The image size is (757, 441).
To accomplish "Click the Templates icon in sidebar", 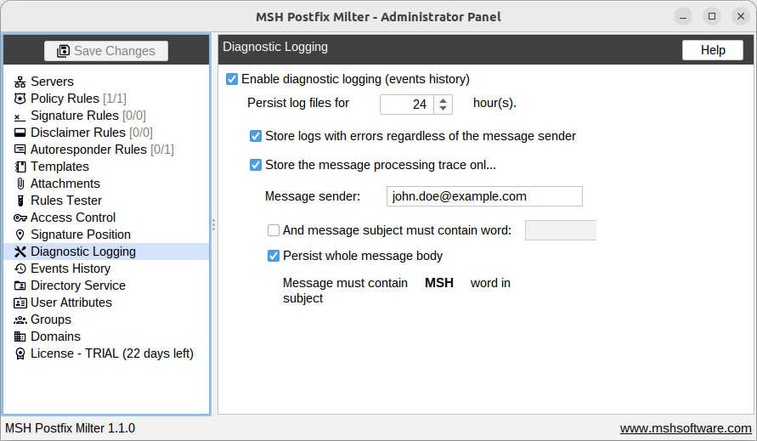I will tap(20, 167).
